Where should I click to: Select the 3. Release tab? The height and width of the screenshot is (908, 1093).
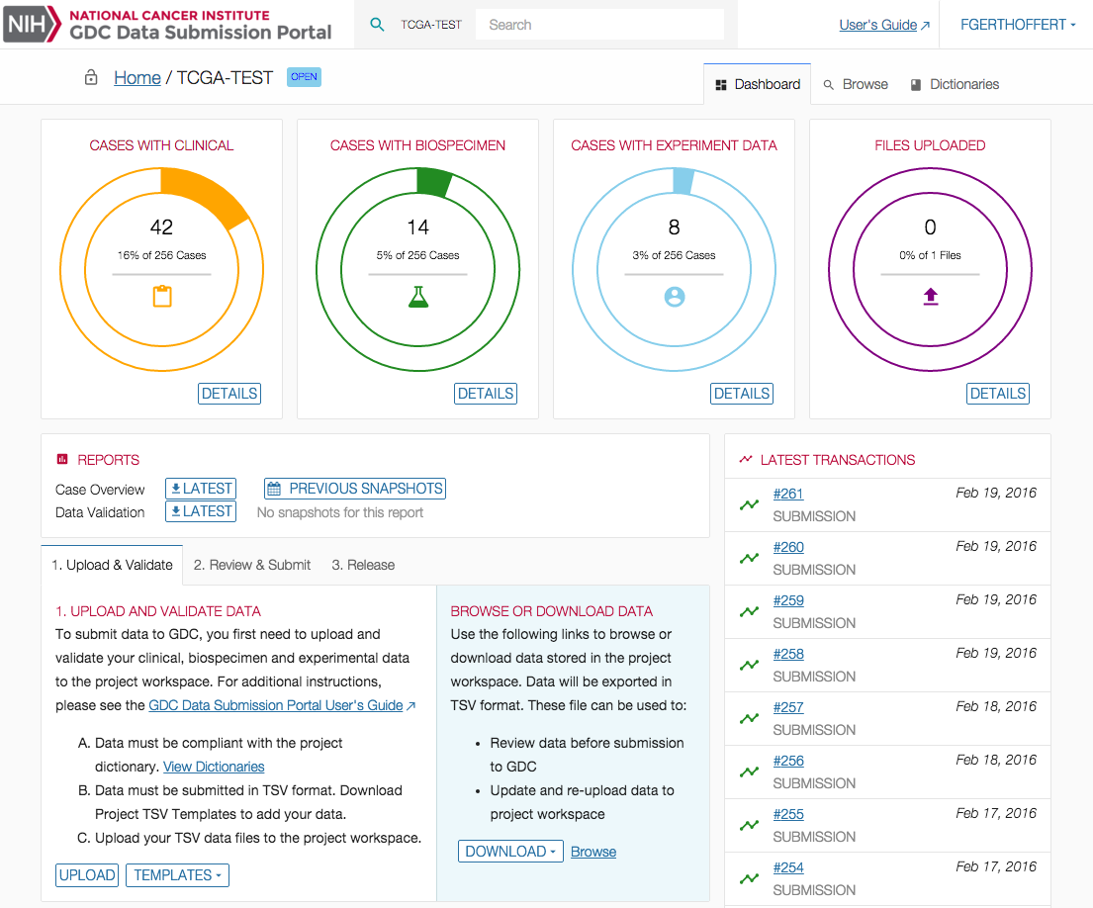pos(363,565)
